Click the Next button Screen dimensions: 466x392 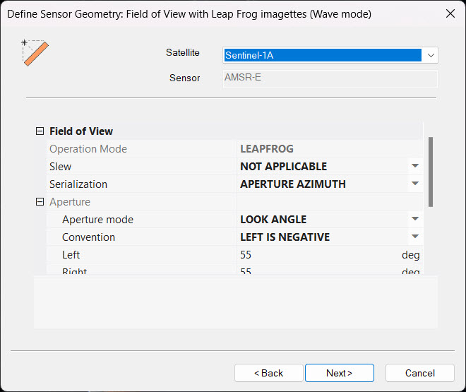pyautogui.click(x=339, y=373)
